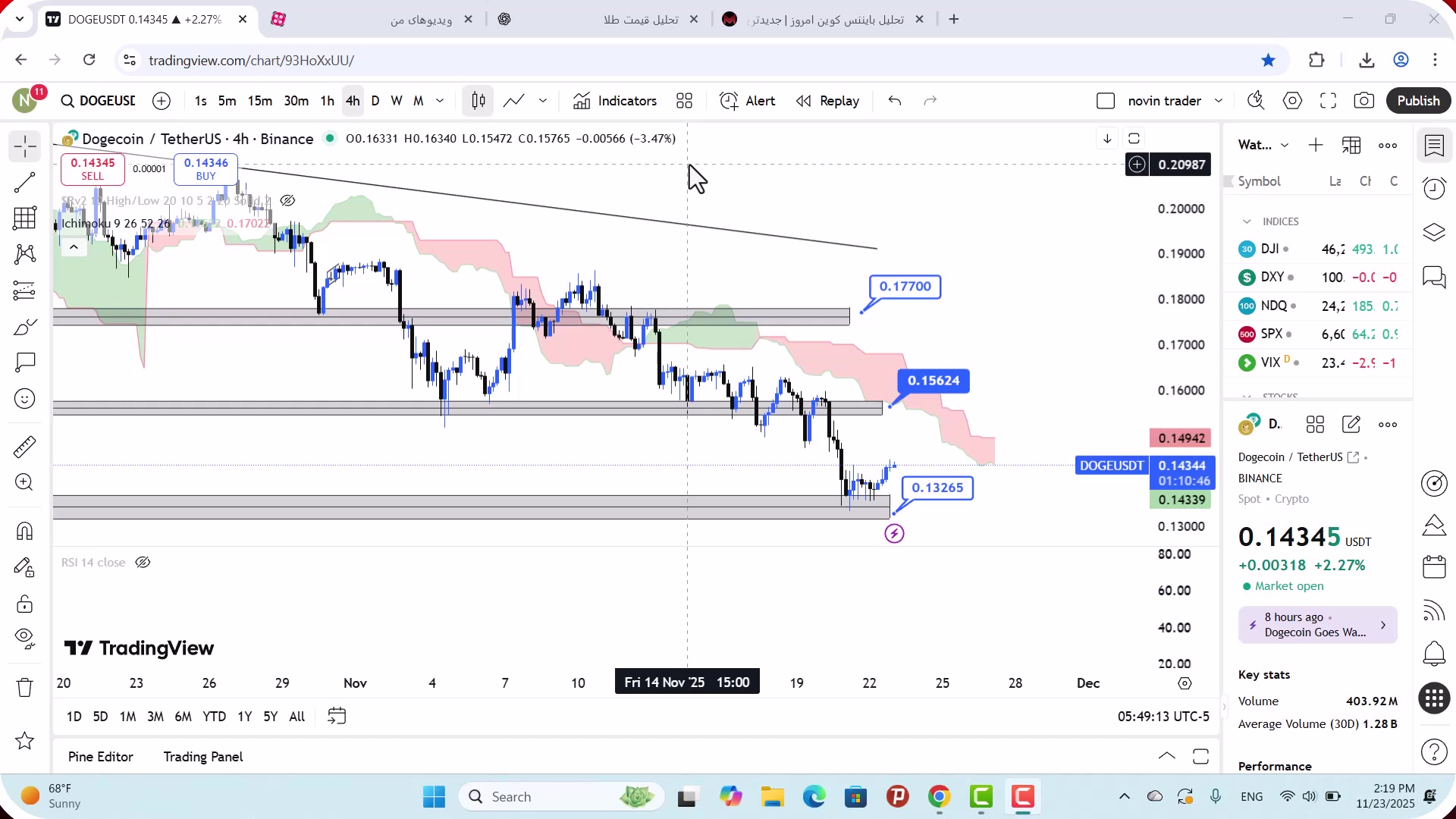Click the 0.14346 BUY button
The width and height of the screenshot is (1456, 819).
(x=206, y=169)
